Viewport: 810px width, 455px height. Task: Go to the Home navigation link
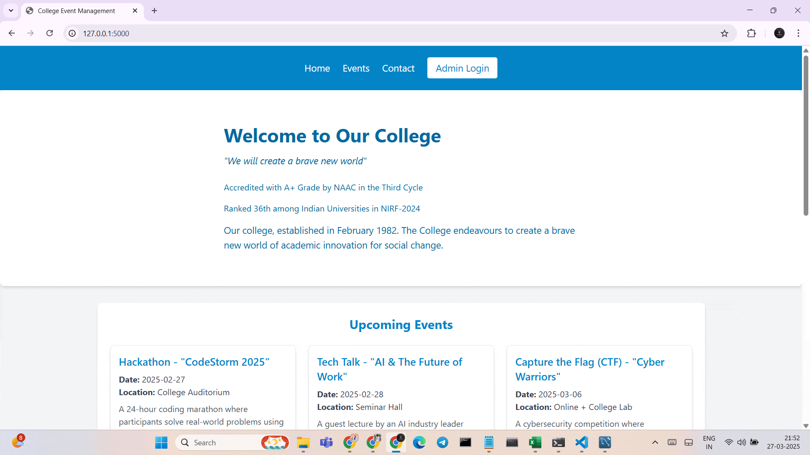[x=317, y=68]
